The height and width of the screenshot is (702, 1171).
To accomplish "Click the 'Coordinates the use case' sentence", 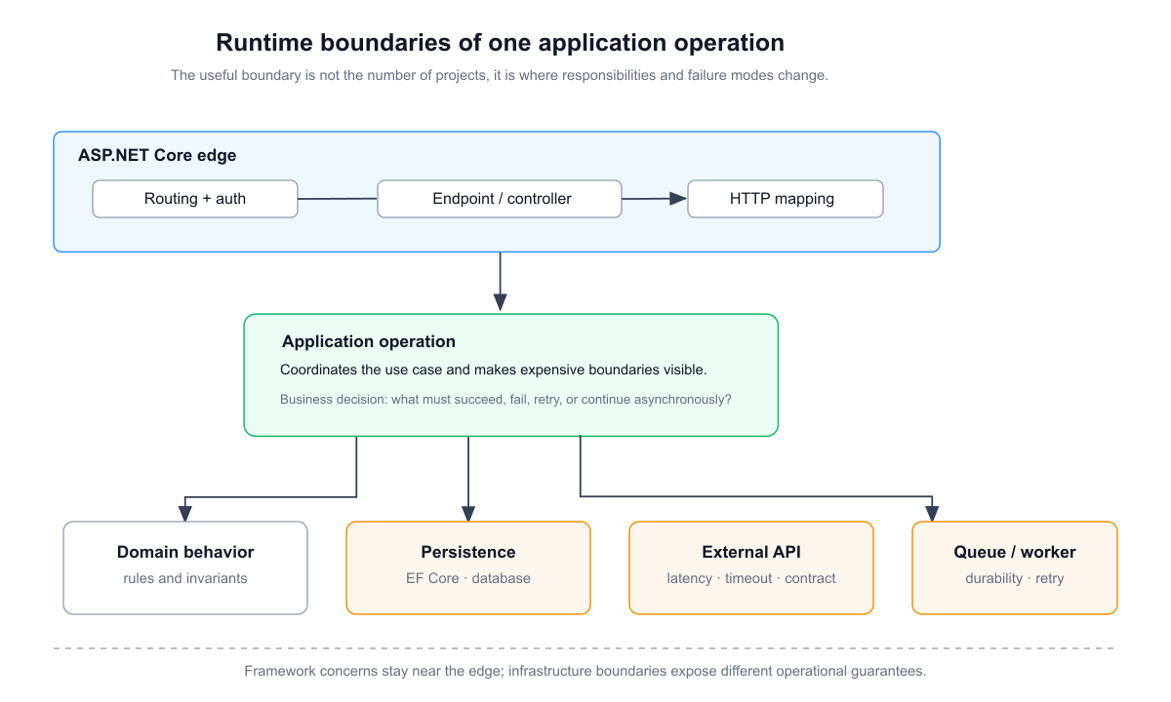I will click(494, 370).
